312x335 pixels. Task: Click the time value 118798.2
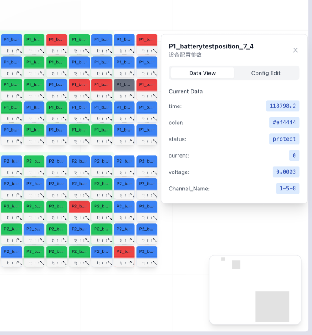pos(282,106)
